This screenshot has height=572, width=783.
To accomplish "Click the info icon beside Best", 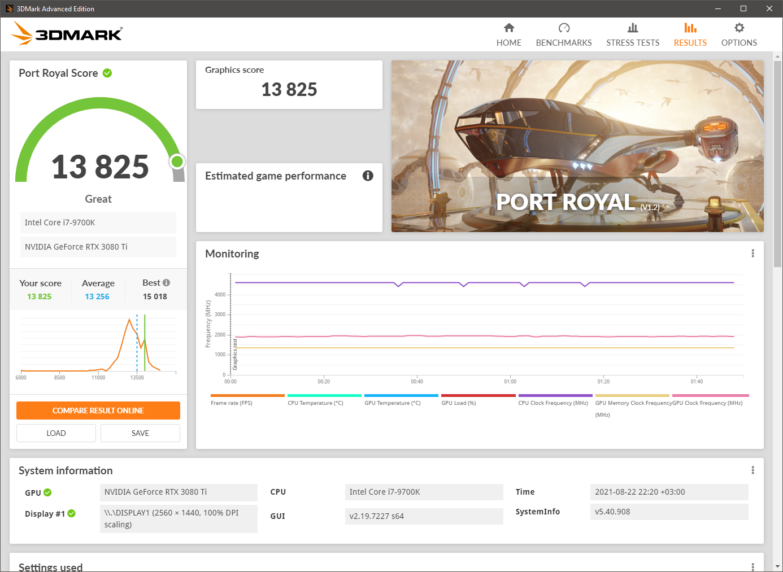I will coord(166,283).
